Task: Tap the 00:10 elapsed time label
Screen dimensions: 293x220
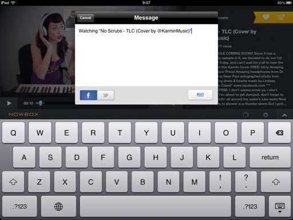Action: [29, 103]
